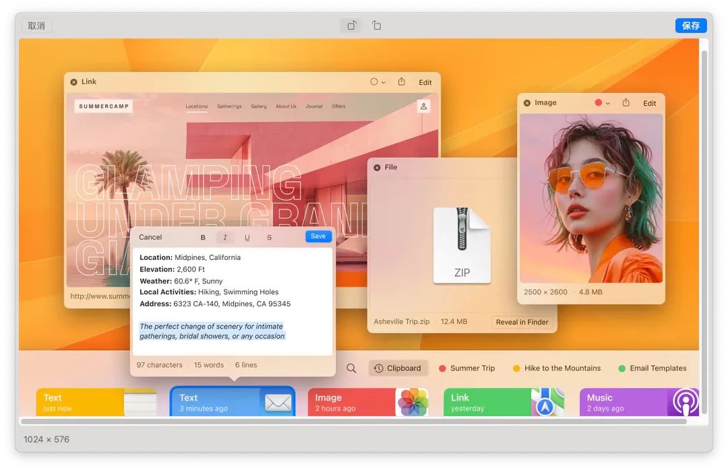728x470 pixels.
Task: Click the Reveal in Finder button
Action: tap(522, 322)
